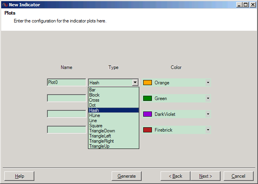Viewport: 258px width, 184px height.
Task: Close the New Indicator window
Action: click(x=252, y=5)
